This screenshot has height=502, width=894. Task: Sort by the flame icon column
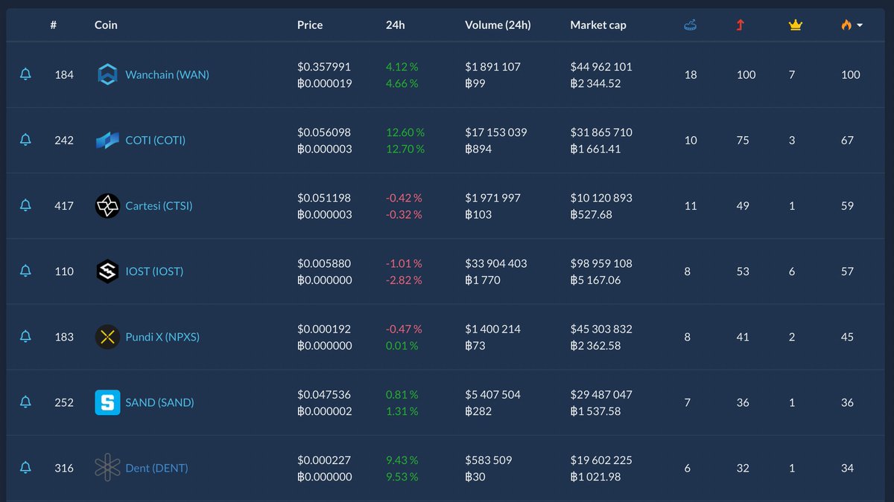(846, 25)
